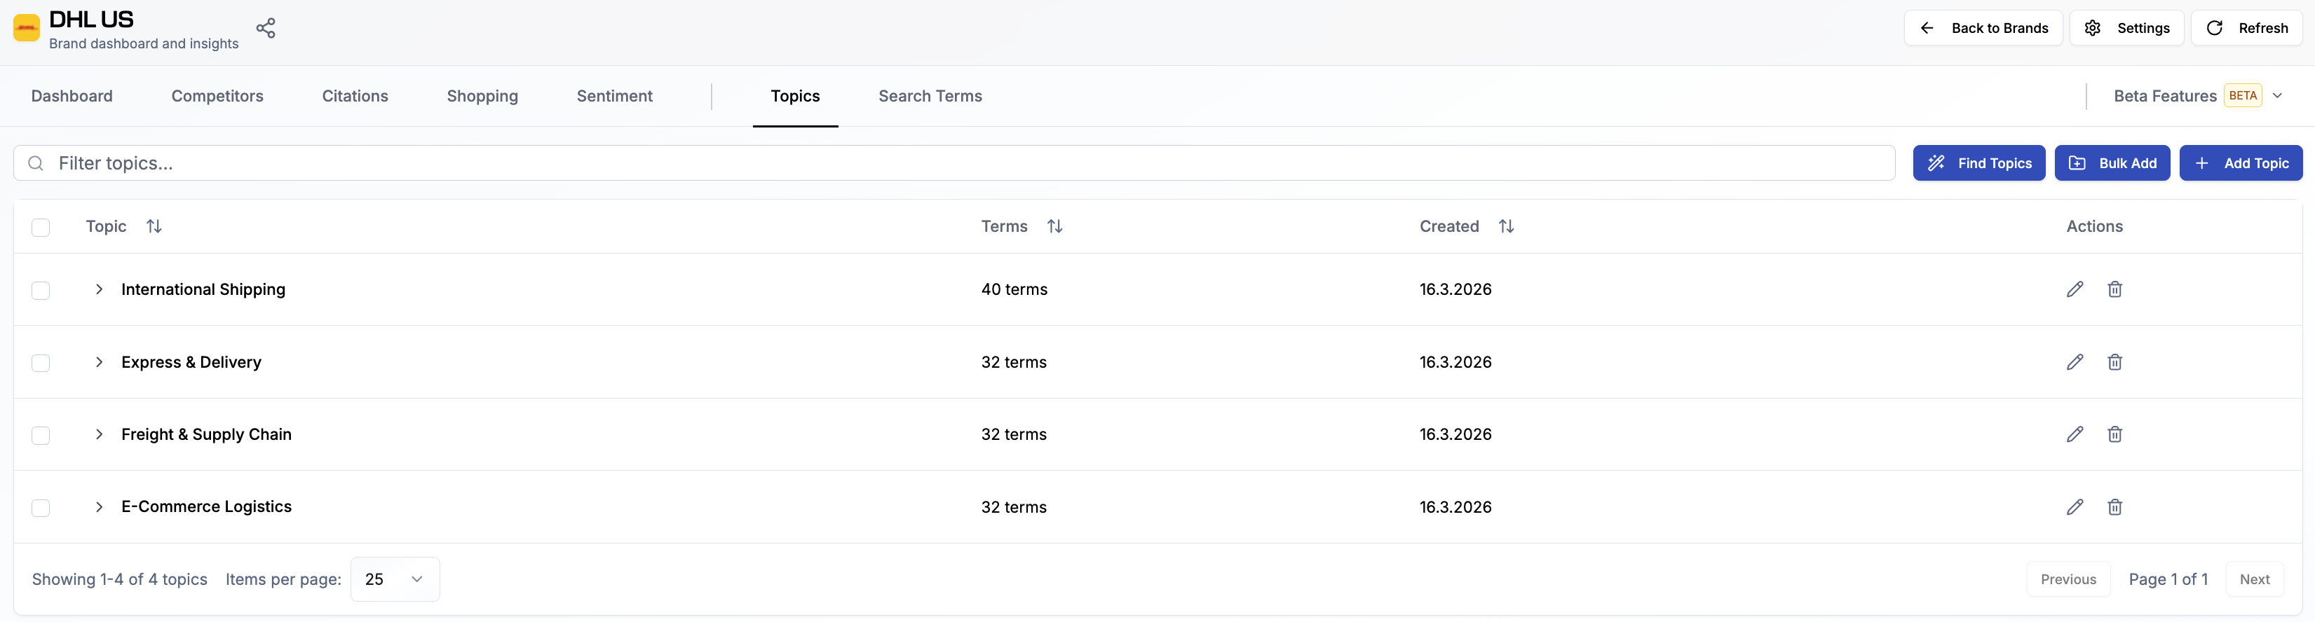Click the Bulk Add button

tap(2112, 163)
